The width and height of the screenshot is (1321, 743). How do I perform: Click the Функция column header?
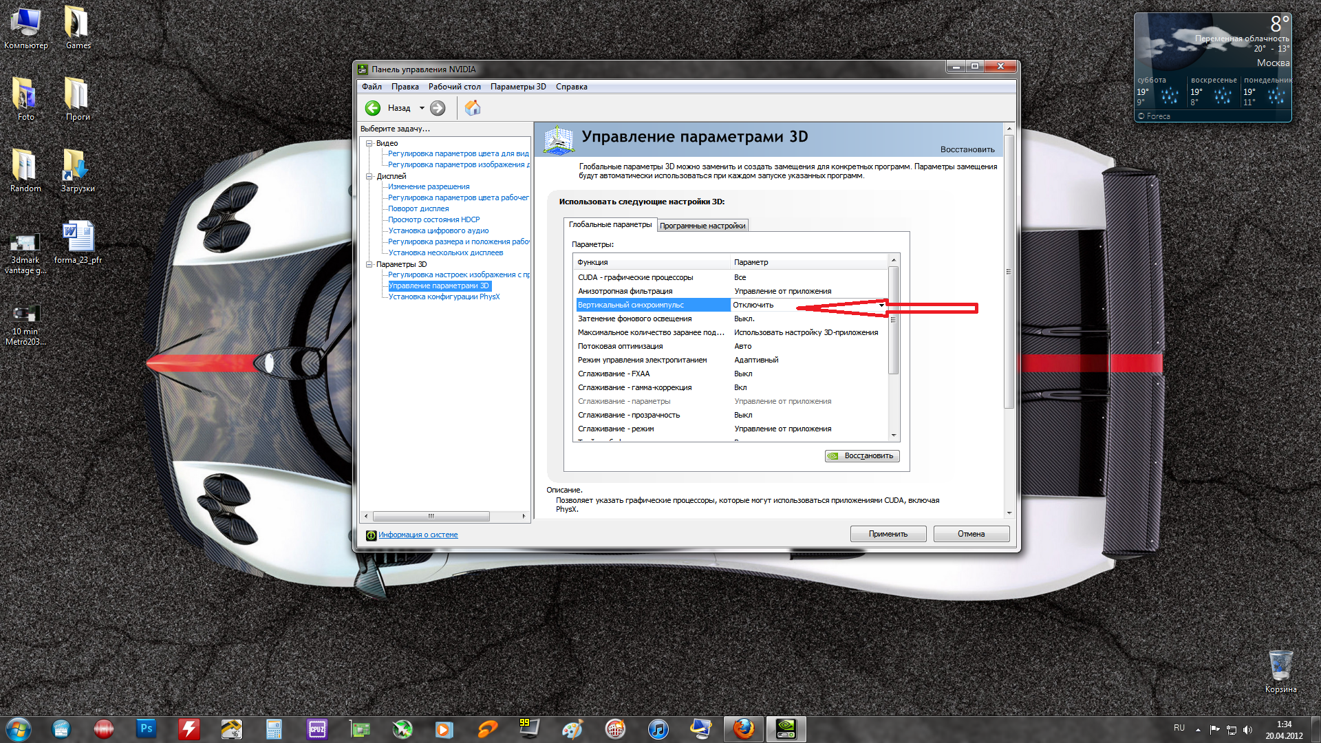click(x=651, y=262)
